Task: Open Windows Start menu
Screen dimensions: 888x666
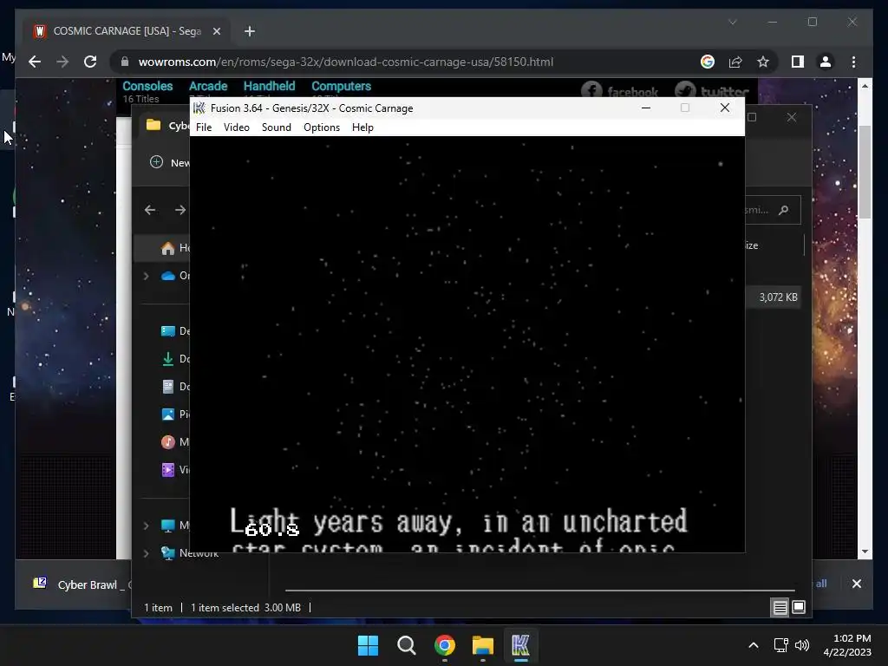Action: [x=368, y=645]
